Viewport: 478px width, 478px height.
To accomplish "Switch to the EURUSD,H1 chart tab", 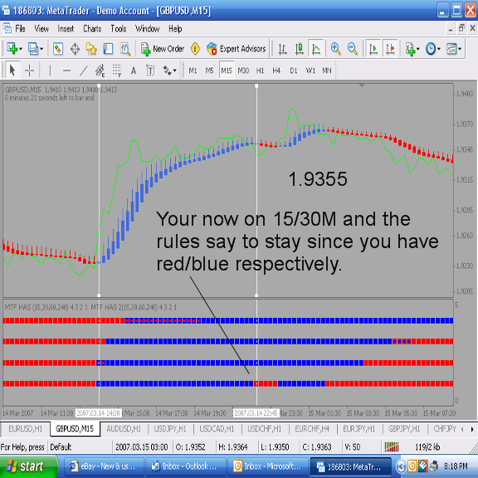I will tap(25, 429).
